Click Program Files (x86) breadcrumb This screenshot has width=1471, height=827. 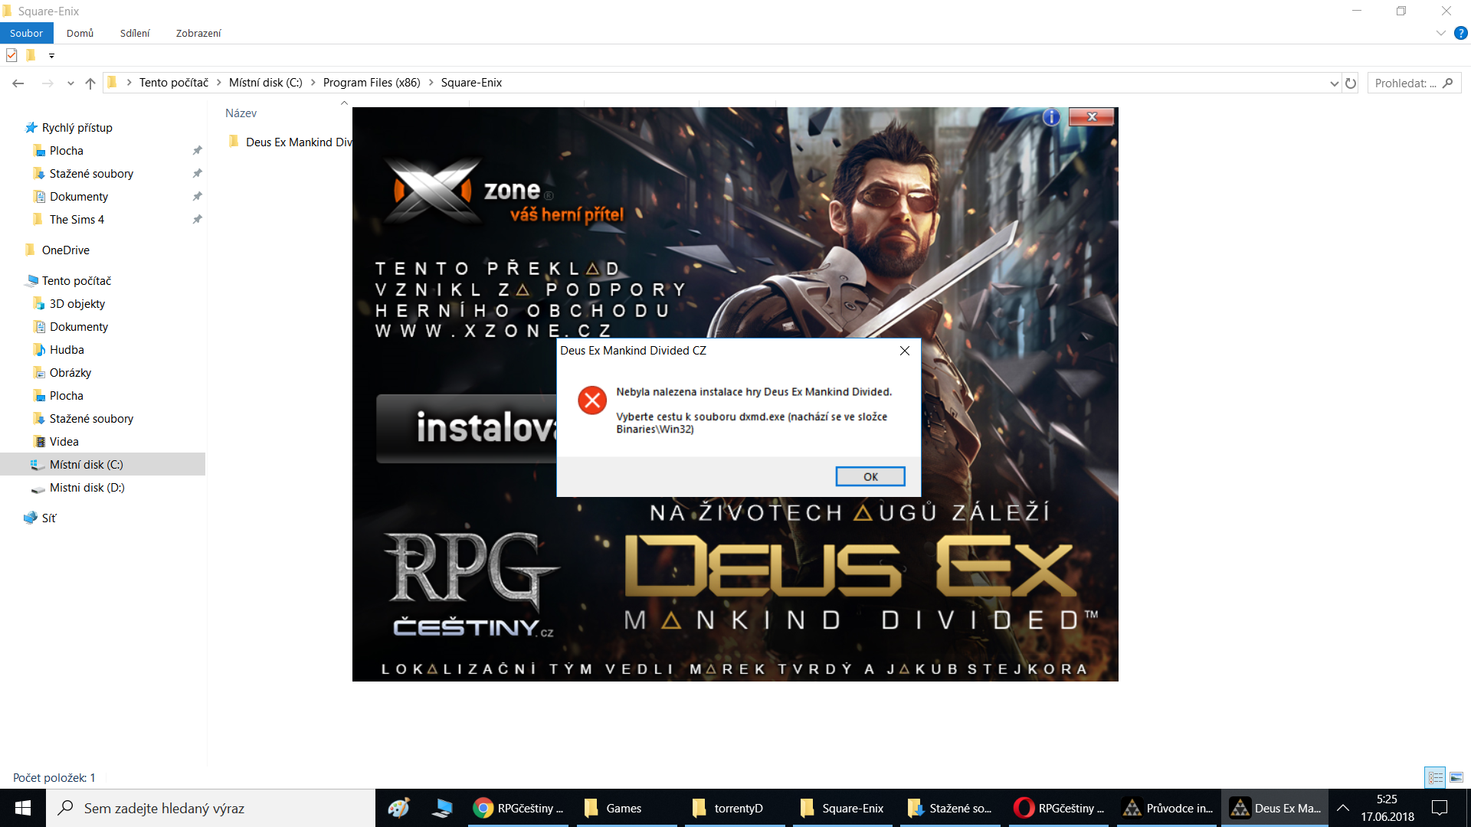tap(372, 83)
